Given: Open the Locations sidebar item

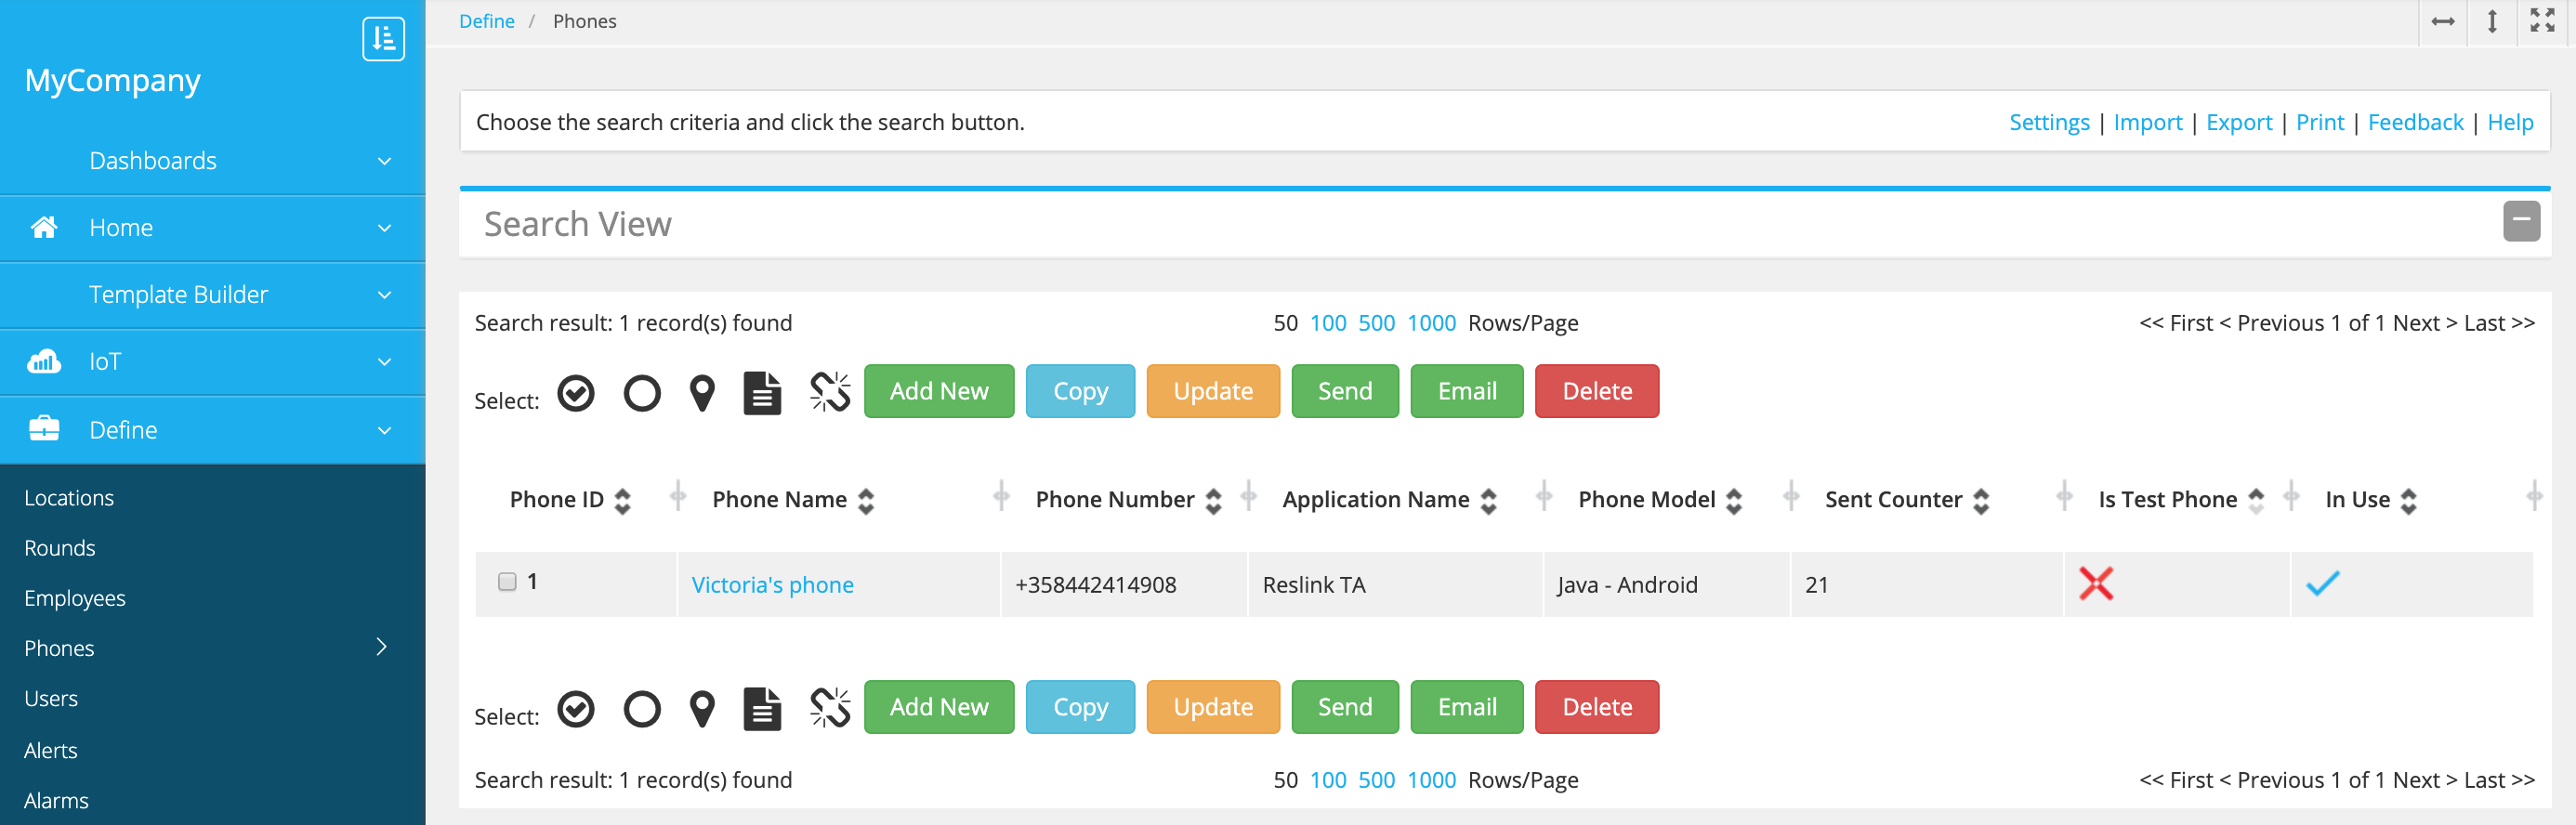Looking at the screenshot, I should click(69, 498).
